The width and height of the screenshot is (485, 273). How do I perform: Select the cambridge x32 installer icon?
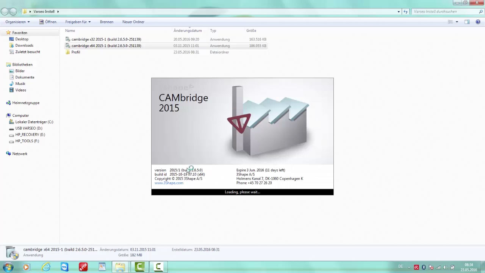point(68,39)
